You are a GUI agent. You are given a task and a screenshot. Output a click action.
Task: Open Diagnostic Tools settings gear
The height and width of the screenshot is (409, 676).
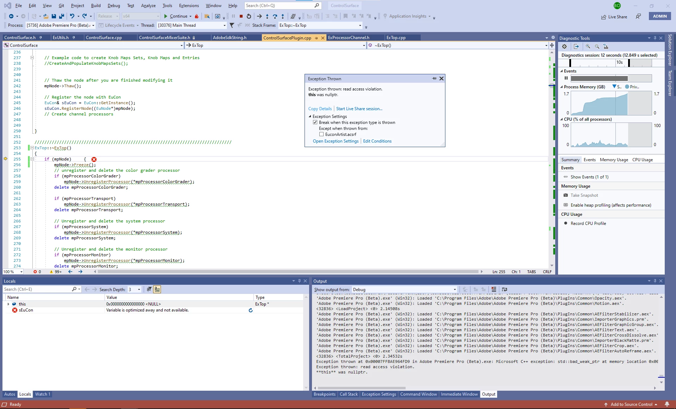[564, 46]
